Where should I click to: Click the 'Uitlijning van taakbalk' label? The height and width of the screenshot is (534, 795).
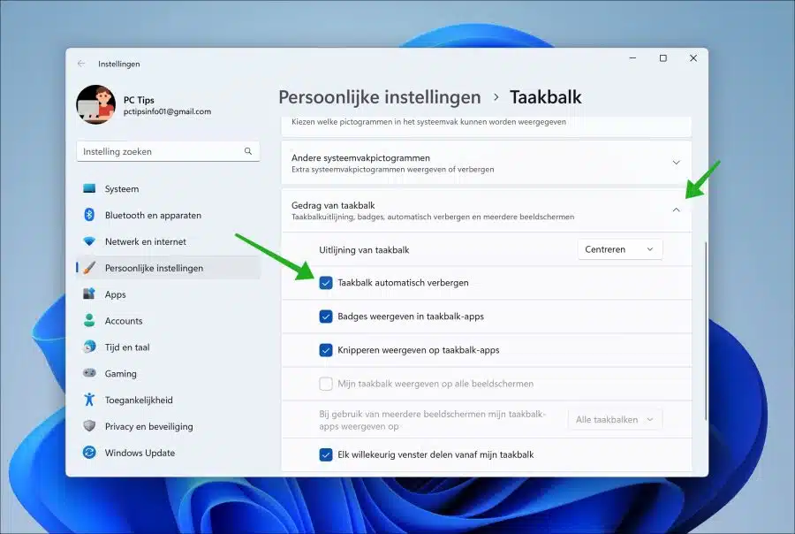(x=364, y=249)
